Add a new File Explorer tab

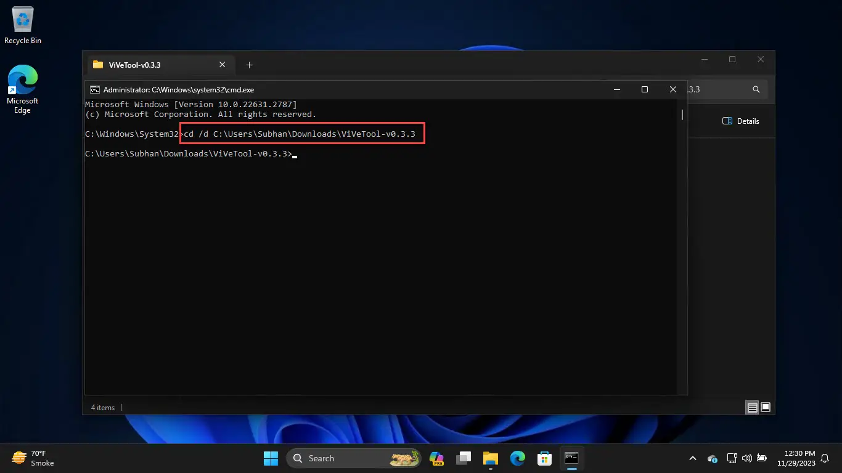249,65
